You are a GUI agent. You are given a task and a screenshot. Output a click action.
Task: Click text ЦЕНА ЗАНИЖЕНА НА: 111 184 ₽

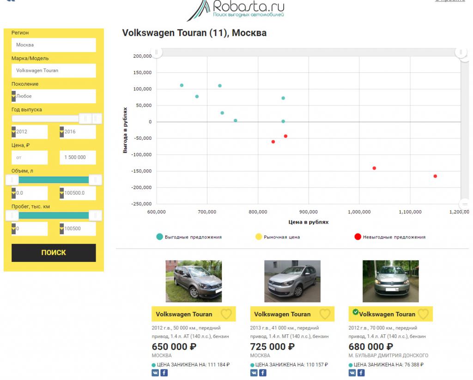coord(193,365)
